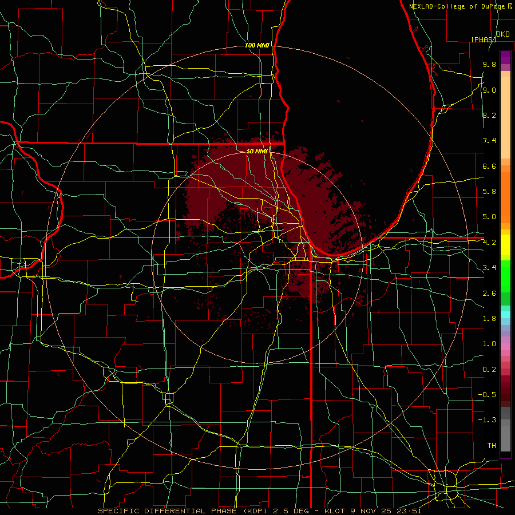Viewport: 515px width, 515px height.
Task: Click the yellow swatch beside 4.2
Action: coord(505,245)
